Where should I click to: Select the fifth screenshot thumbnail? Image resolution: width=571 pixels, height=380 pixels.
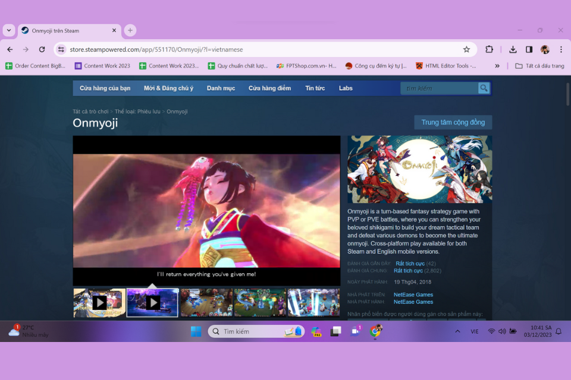[x=313, y=303]
